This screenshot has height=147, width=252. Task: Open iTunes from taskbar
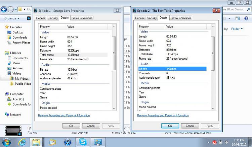[68, 142]
